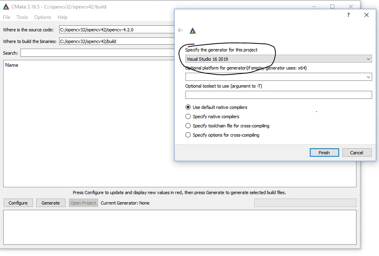Viewport: 379px width, 256px height.
Task: Click the source code path field
Action: 117,30
